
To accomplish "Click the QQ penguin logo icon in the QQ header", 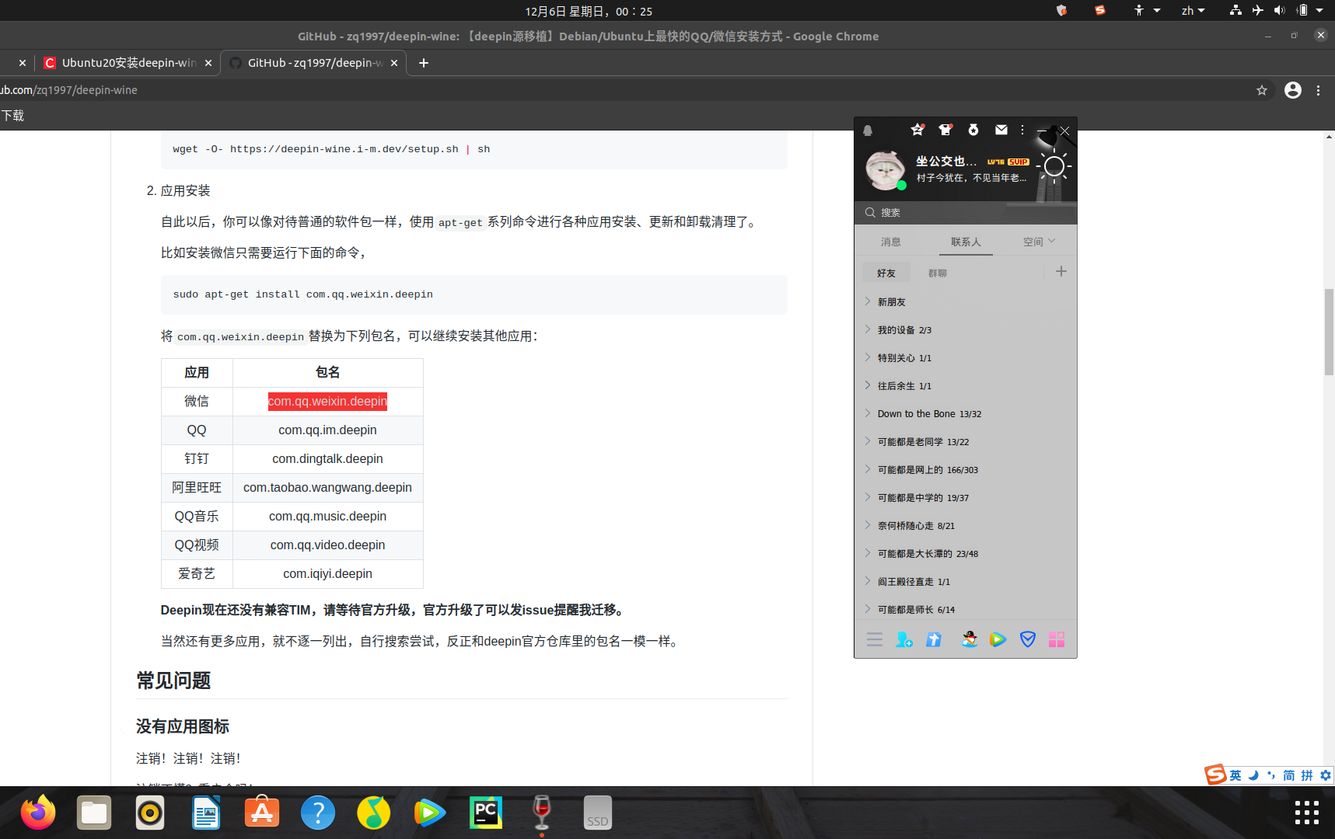I will click(868, 131).
